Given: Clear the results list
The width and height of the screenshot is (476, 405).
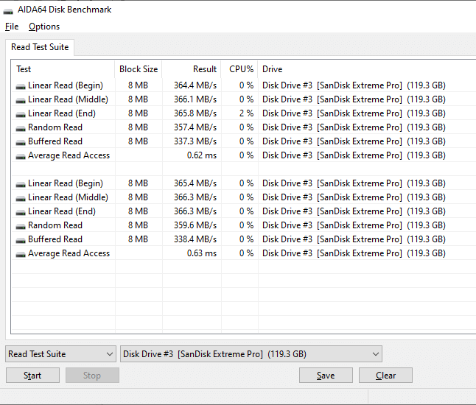Looking at the screenshot, I should (x=385, y=376).
